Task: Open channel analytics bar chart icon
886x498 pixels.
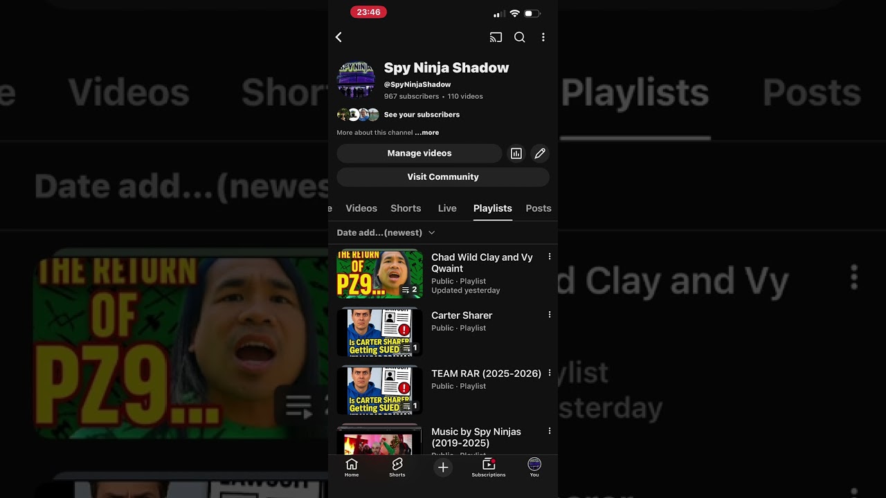Action: (516, 154)
